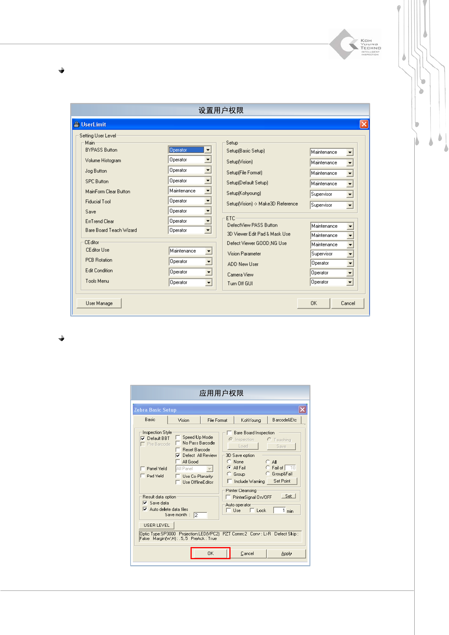449x635 pixels.
Task: Enable Bare Board Inspection checkbox
Action: click(x=229, y=433)
